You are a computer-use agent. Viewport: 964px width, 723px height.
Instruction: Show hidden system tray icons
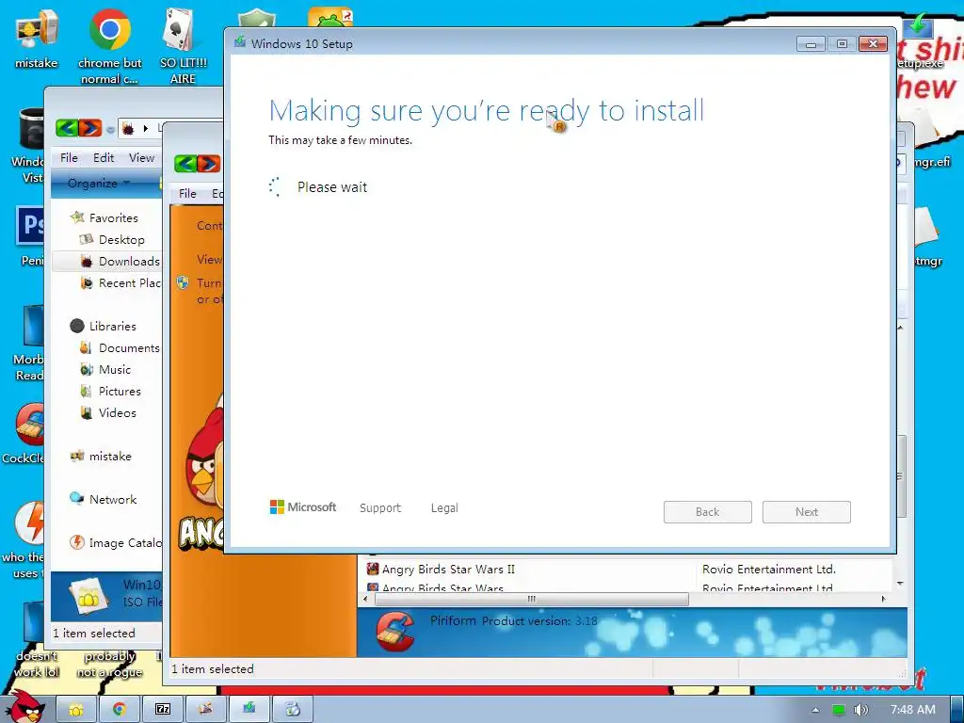point(815,710)
